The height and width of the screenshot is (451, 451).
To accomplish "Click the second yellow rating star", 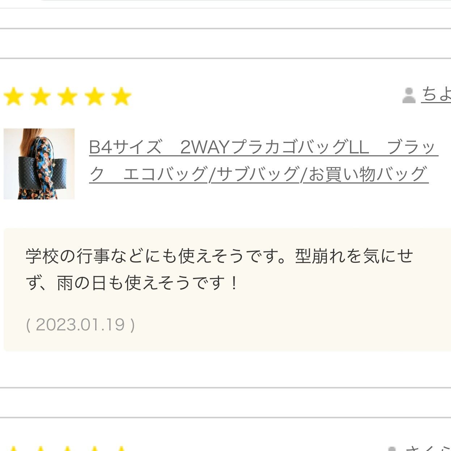I will tap(41, 96).
